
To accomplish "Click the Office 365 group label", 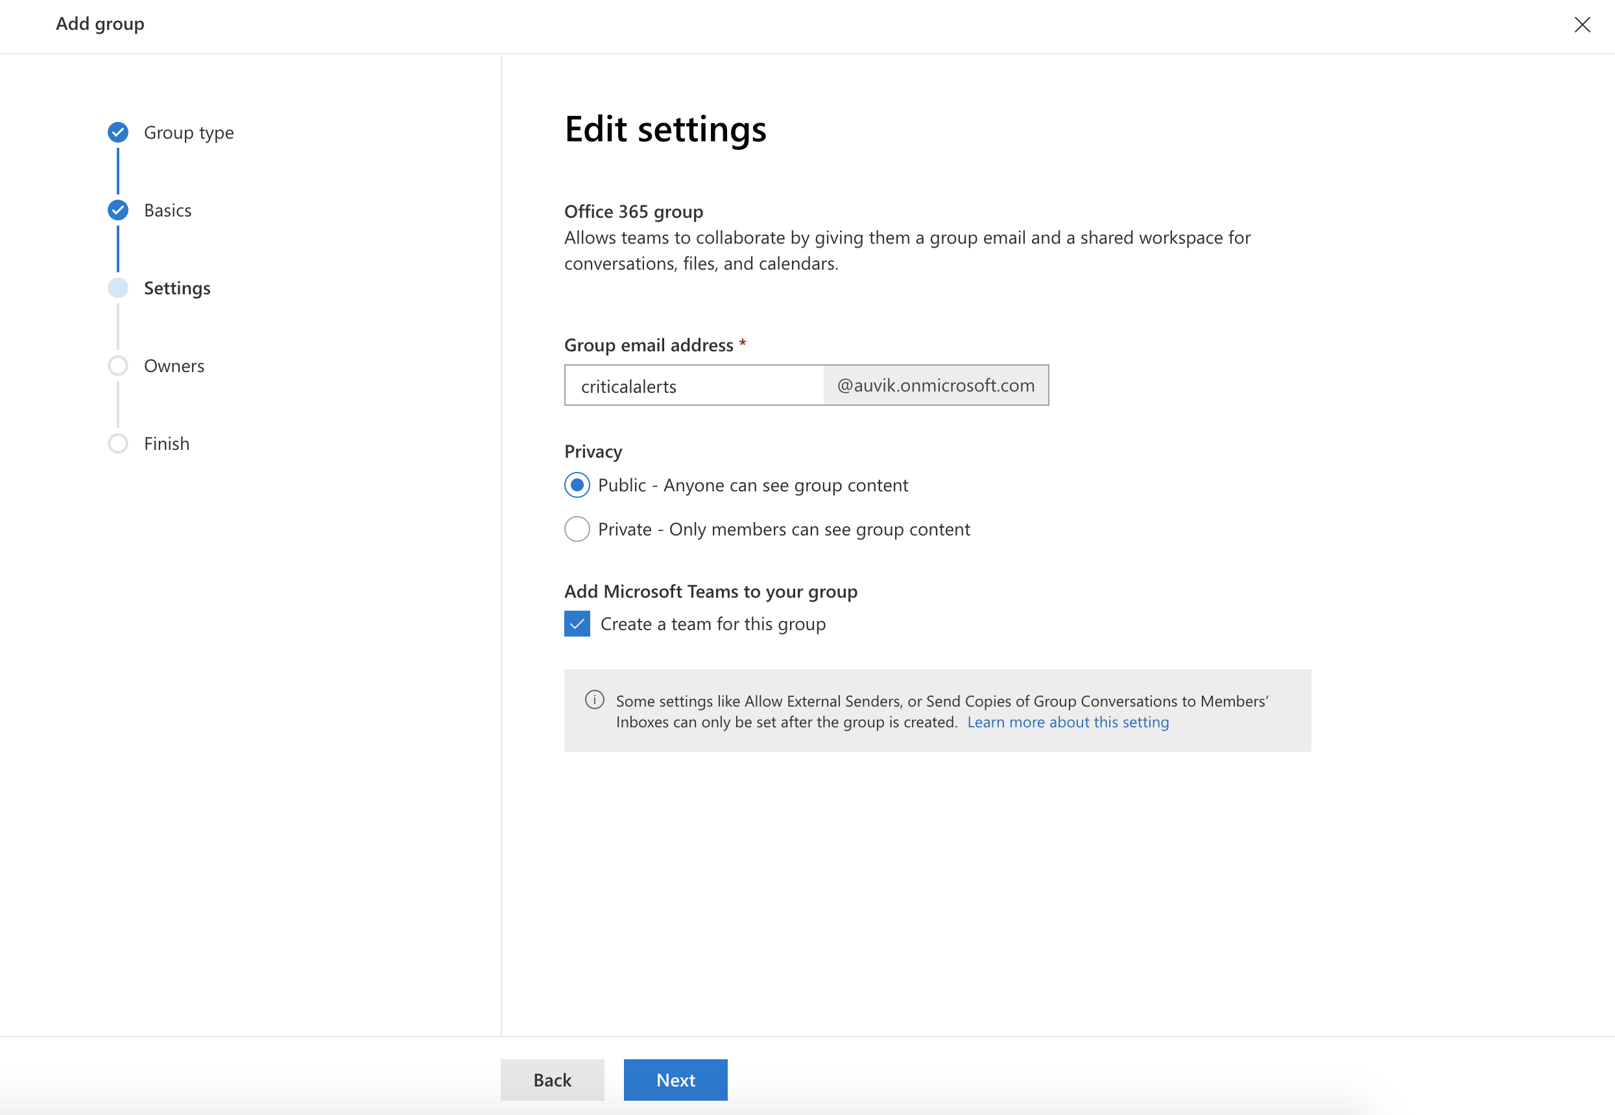I will click(634, 212).
